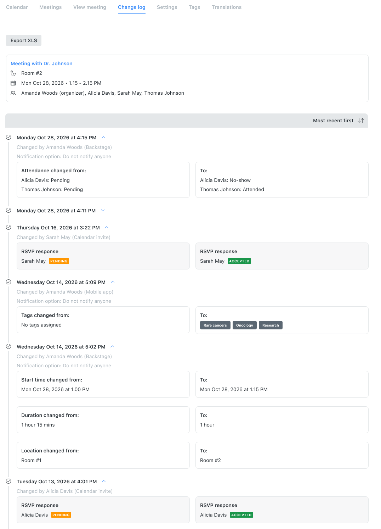Click check circle for Oct 13 4:01 PM entry
The height and width of the screenshot is (529, 381).
tap(8, 481)
